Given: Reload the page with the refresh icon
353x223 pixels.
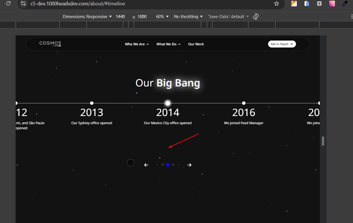Looking at the screenshot, I should pos(8,4).
